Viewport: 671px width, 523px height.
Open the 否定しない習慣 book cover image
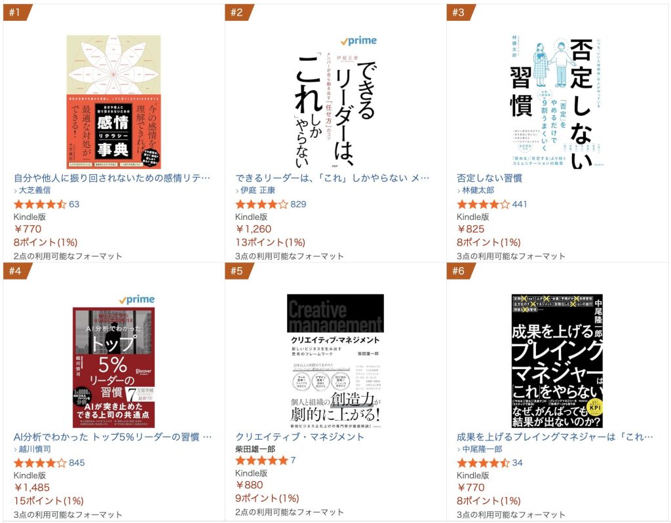tap(557, 102)
